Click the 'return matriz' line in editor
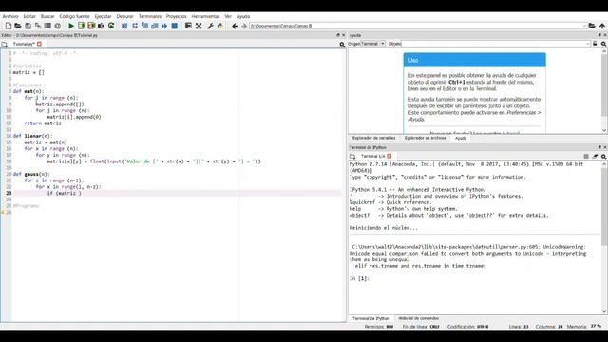 (x=43, y=123)
